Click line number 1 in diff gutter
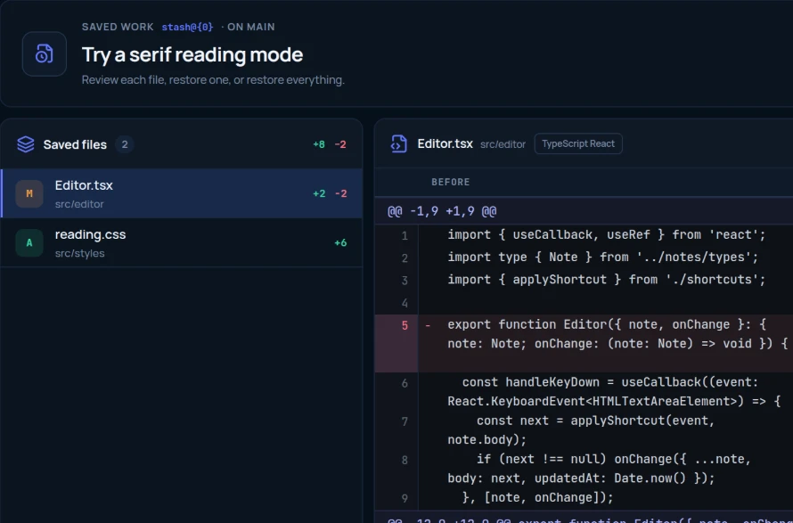 [x=405, y=236]
